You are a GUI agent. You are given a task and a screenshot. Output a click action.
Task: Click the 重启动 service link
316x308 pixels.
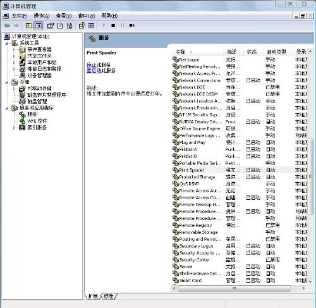(x=94, y=70)
